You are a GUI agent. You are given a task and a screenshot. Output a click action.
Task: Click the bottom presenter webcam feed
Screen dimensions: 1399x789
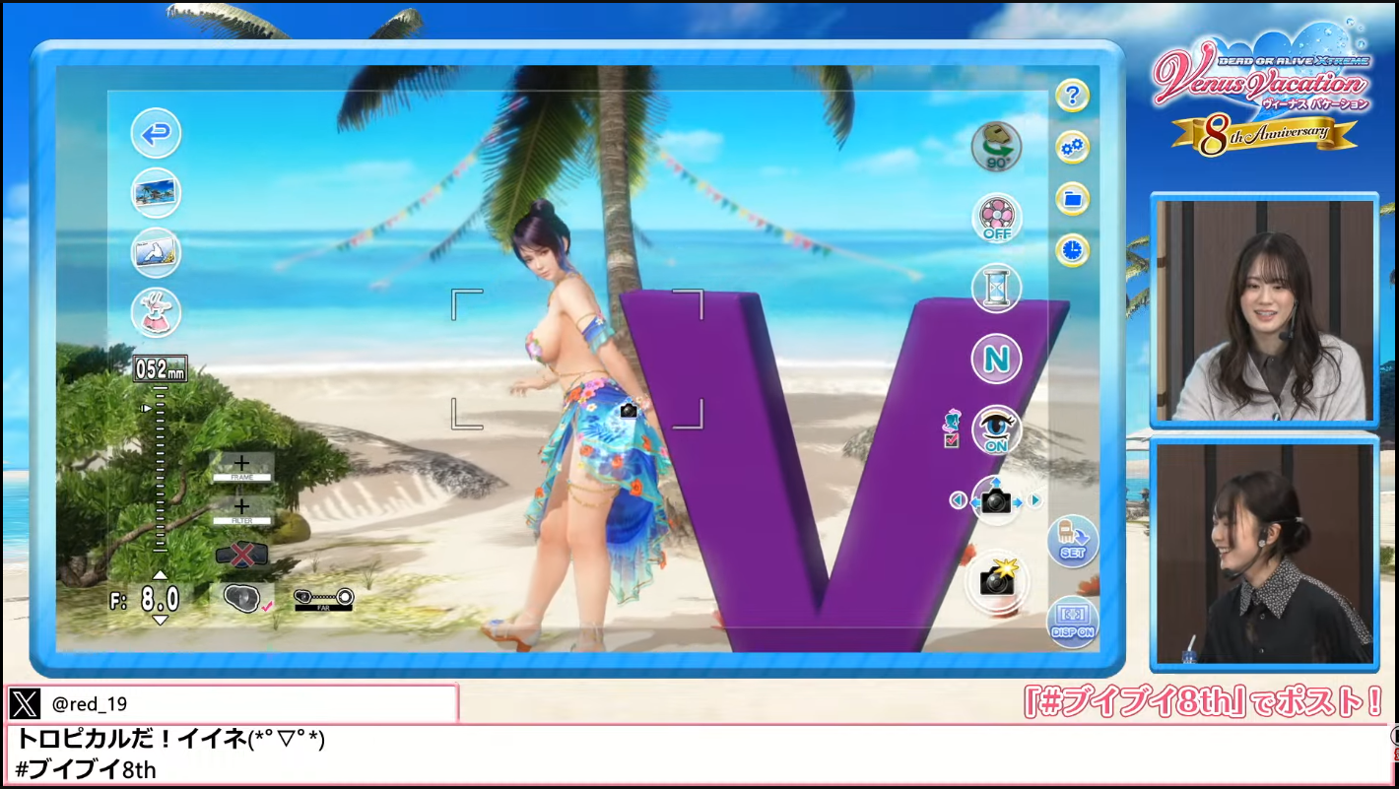pyautogui.click(x=1265, y=553)
